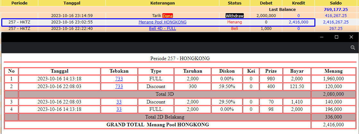Click the 121.50 bayar cell
The image size is (359, 134).
click(x=297, y=86)
